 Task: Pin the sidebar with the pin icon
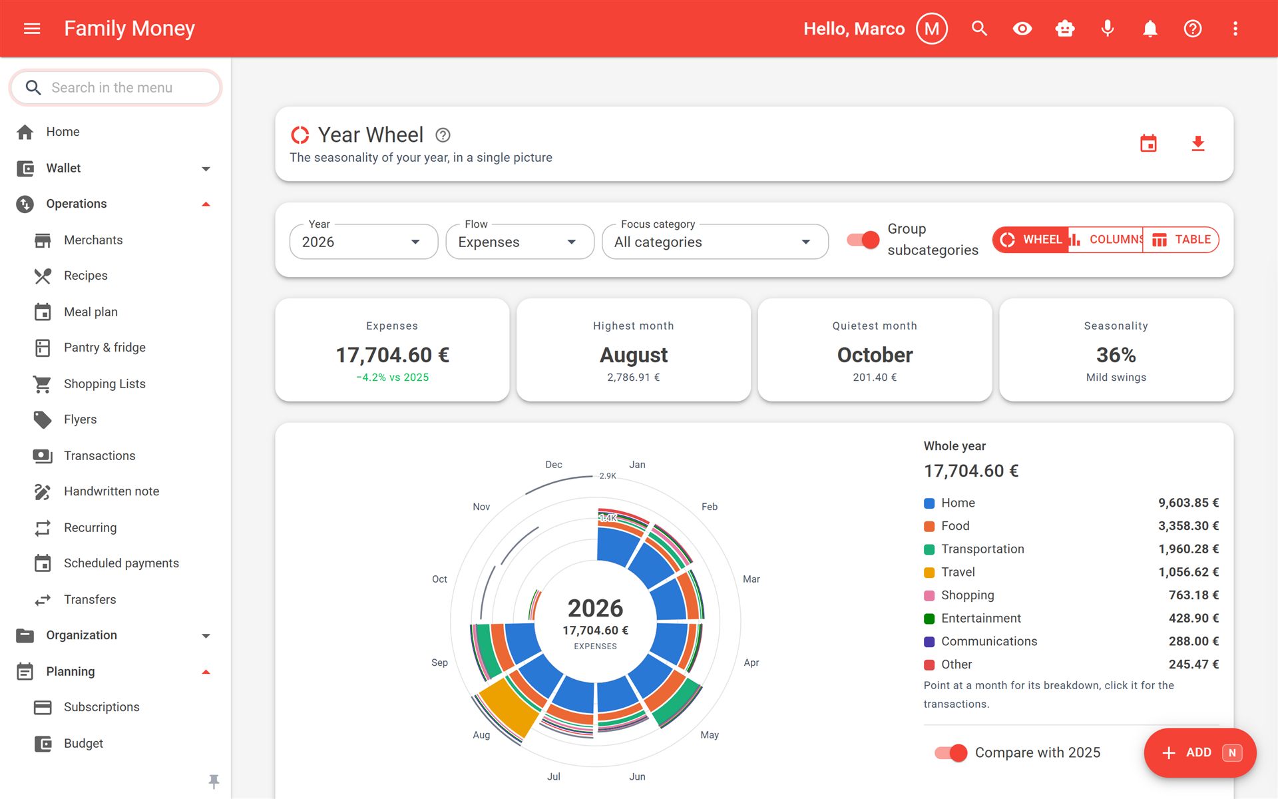coord(214,781)
